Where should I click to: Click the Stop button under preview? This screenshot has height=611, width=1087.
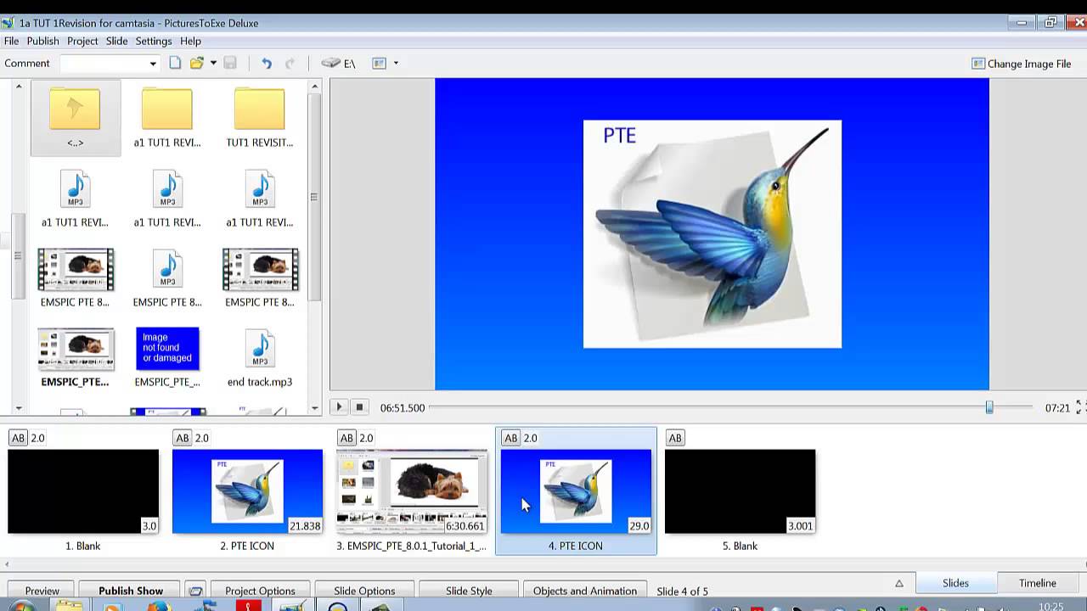click(359, 407)
